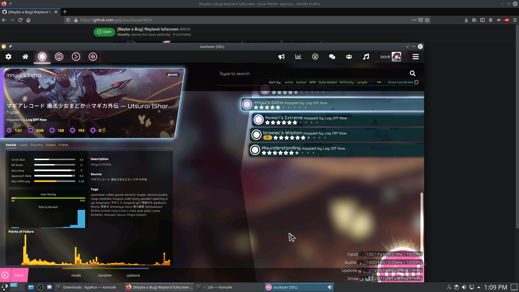This screenshot has height=292, width=519.
Task: Open the hamburger menu in osu toolbar
Action: [415, 57]
